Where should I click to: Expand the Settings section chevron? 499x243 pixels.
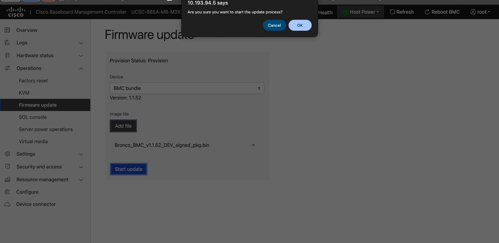pos(81,154)
